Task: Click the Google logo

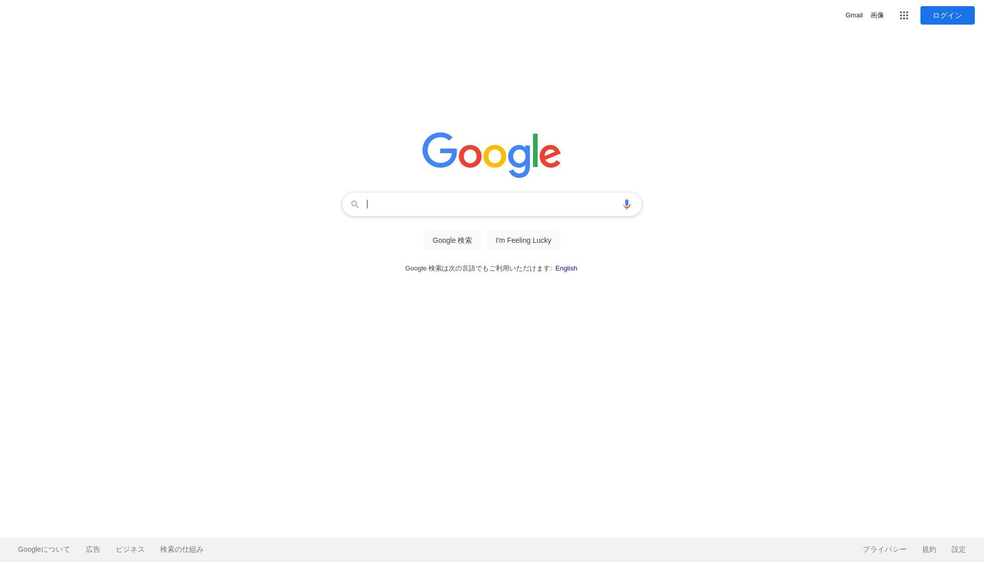Action: point(491,155)
